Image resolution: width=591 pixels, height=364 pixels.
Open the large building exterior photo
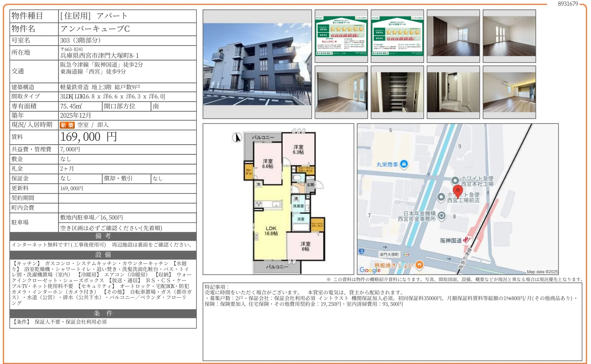[x=257, y=64]
